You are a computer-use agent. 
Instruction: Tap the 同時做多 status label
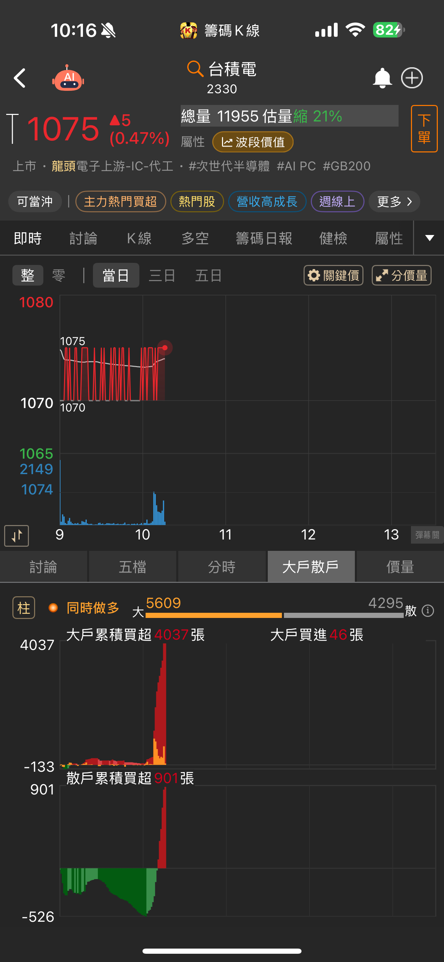(x=93, y=608)
